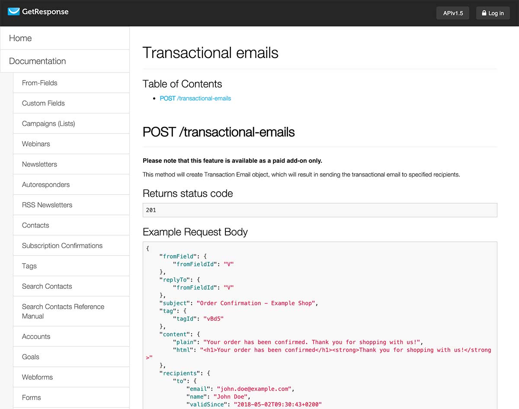
Task: Click the Example Request Body heading
Action: pos(195,232)
